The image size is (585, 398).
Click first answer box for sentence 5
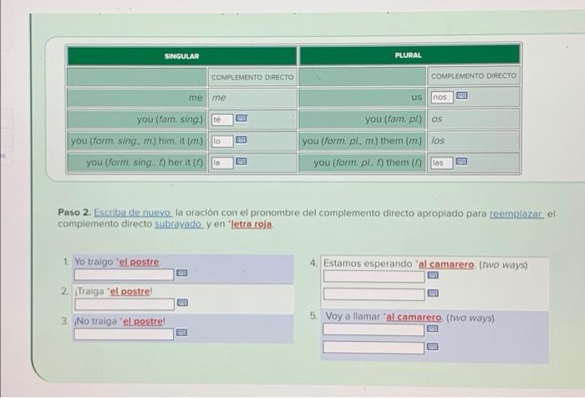pyautogui.click(x=374, y=329)
